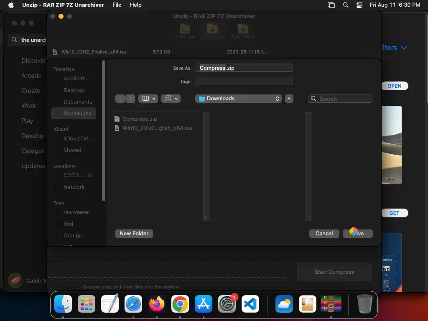Select Desktop in Favorites sidebar
The height and width of the screenshot is (321, 428).
tap(74, 90)
